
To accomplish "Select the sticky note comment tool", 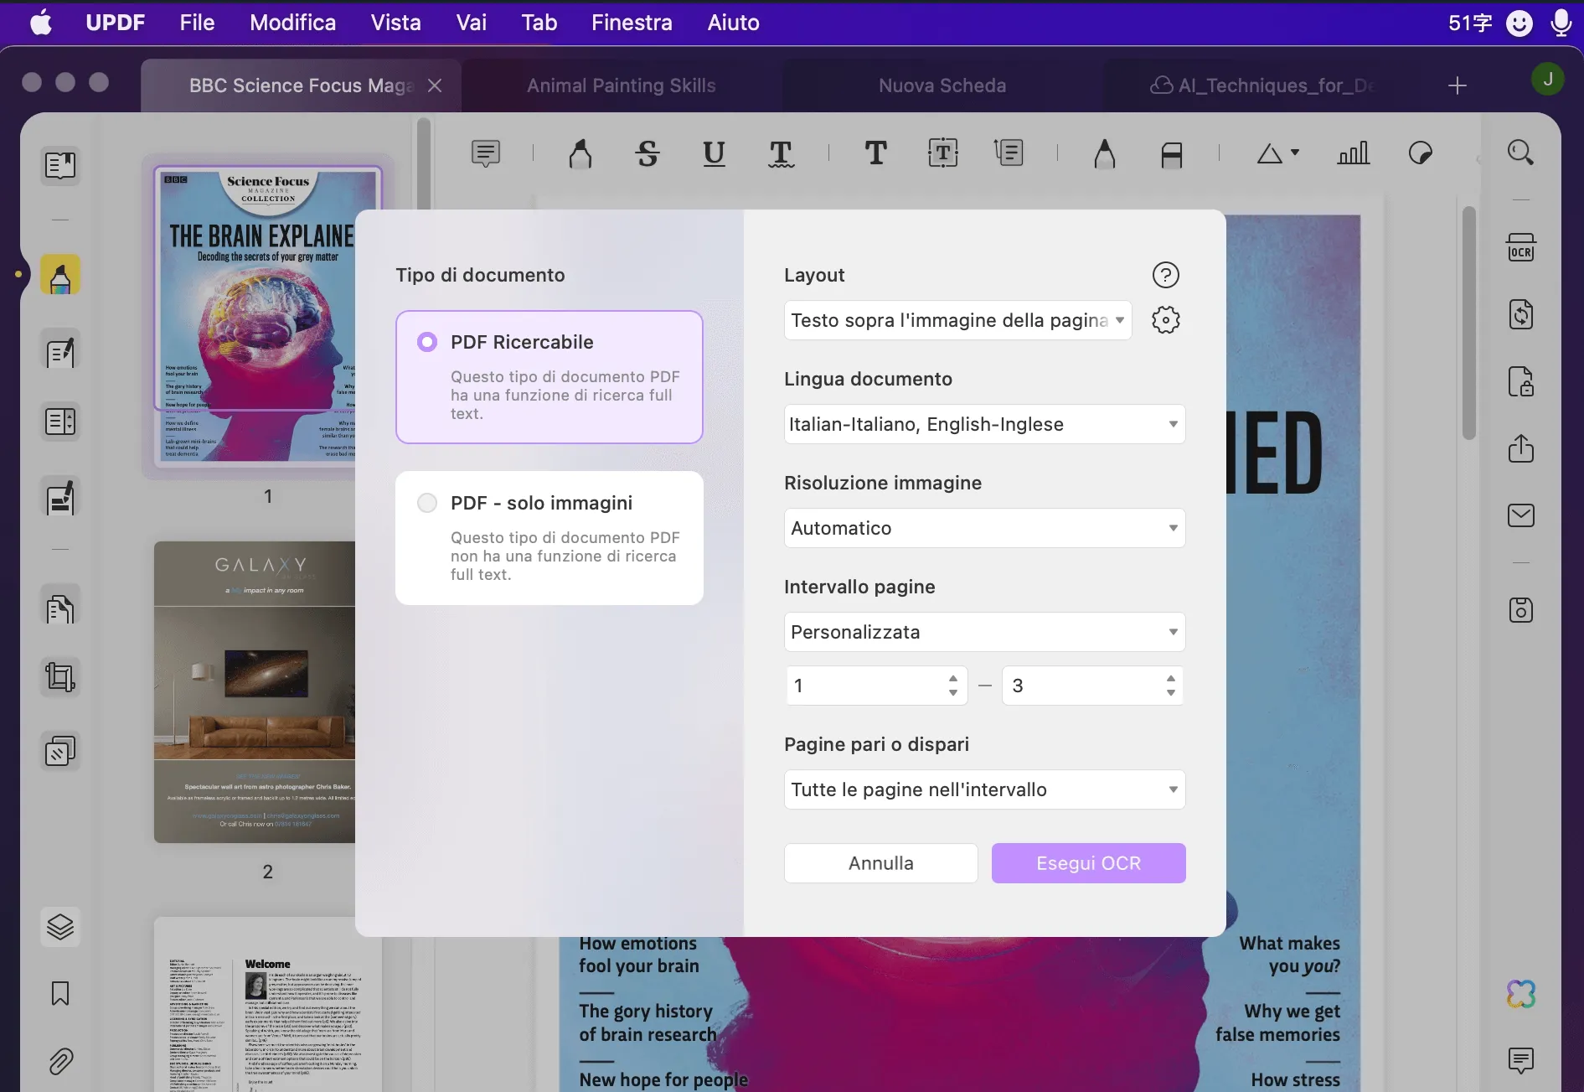I will point(486,153).
